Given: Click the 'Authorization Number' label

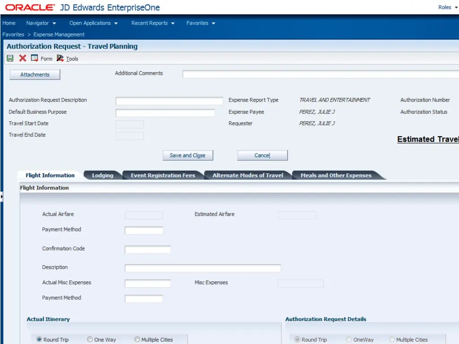Looking at the screenshot, I should 425,100.
